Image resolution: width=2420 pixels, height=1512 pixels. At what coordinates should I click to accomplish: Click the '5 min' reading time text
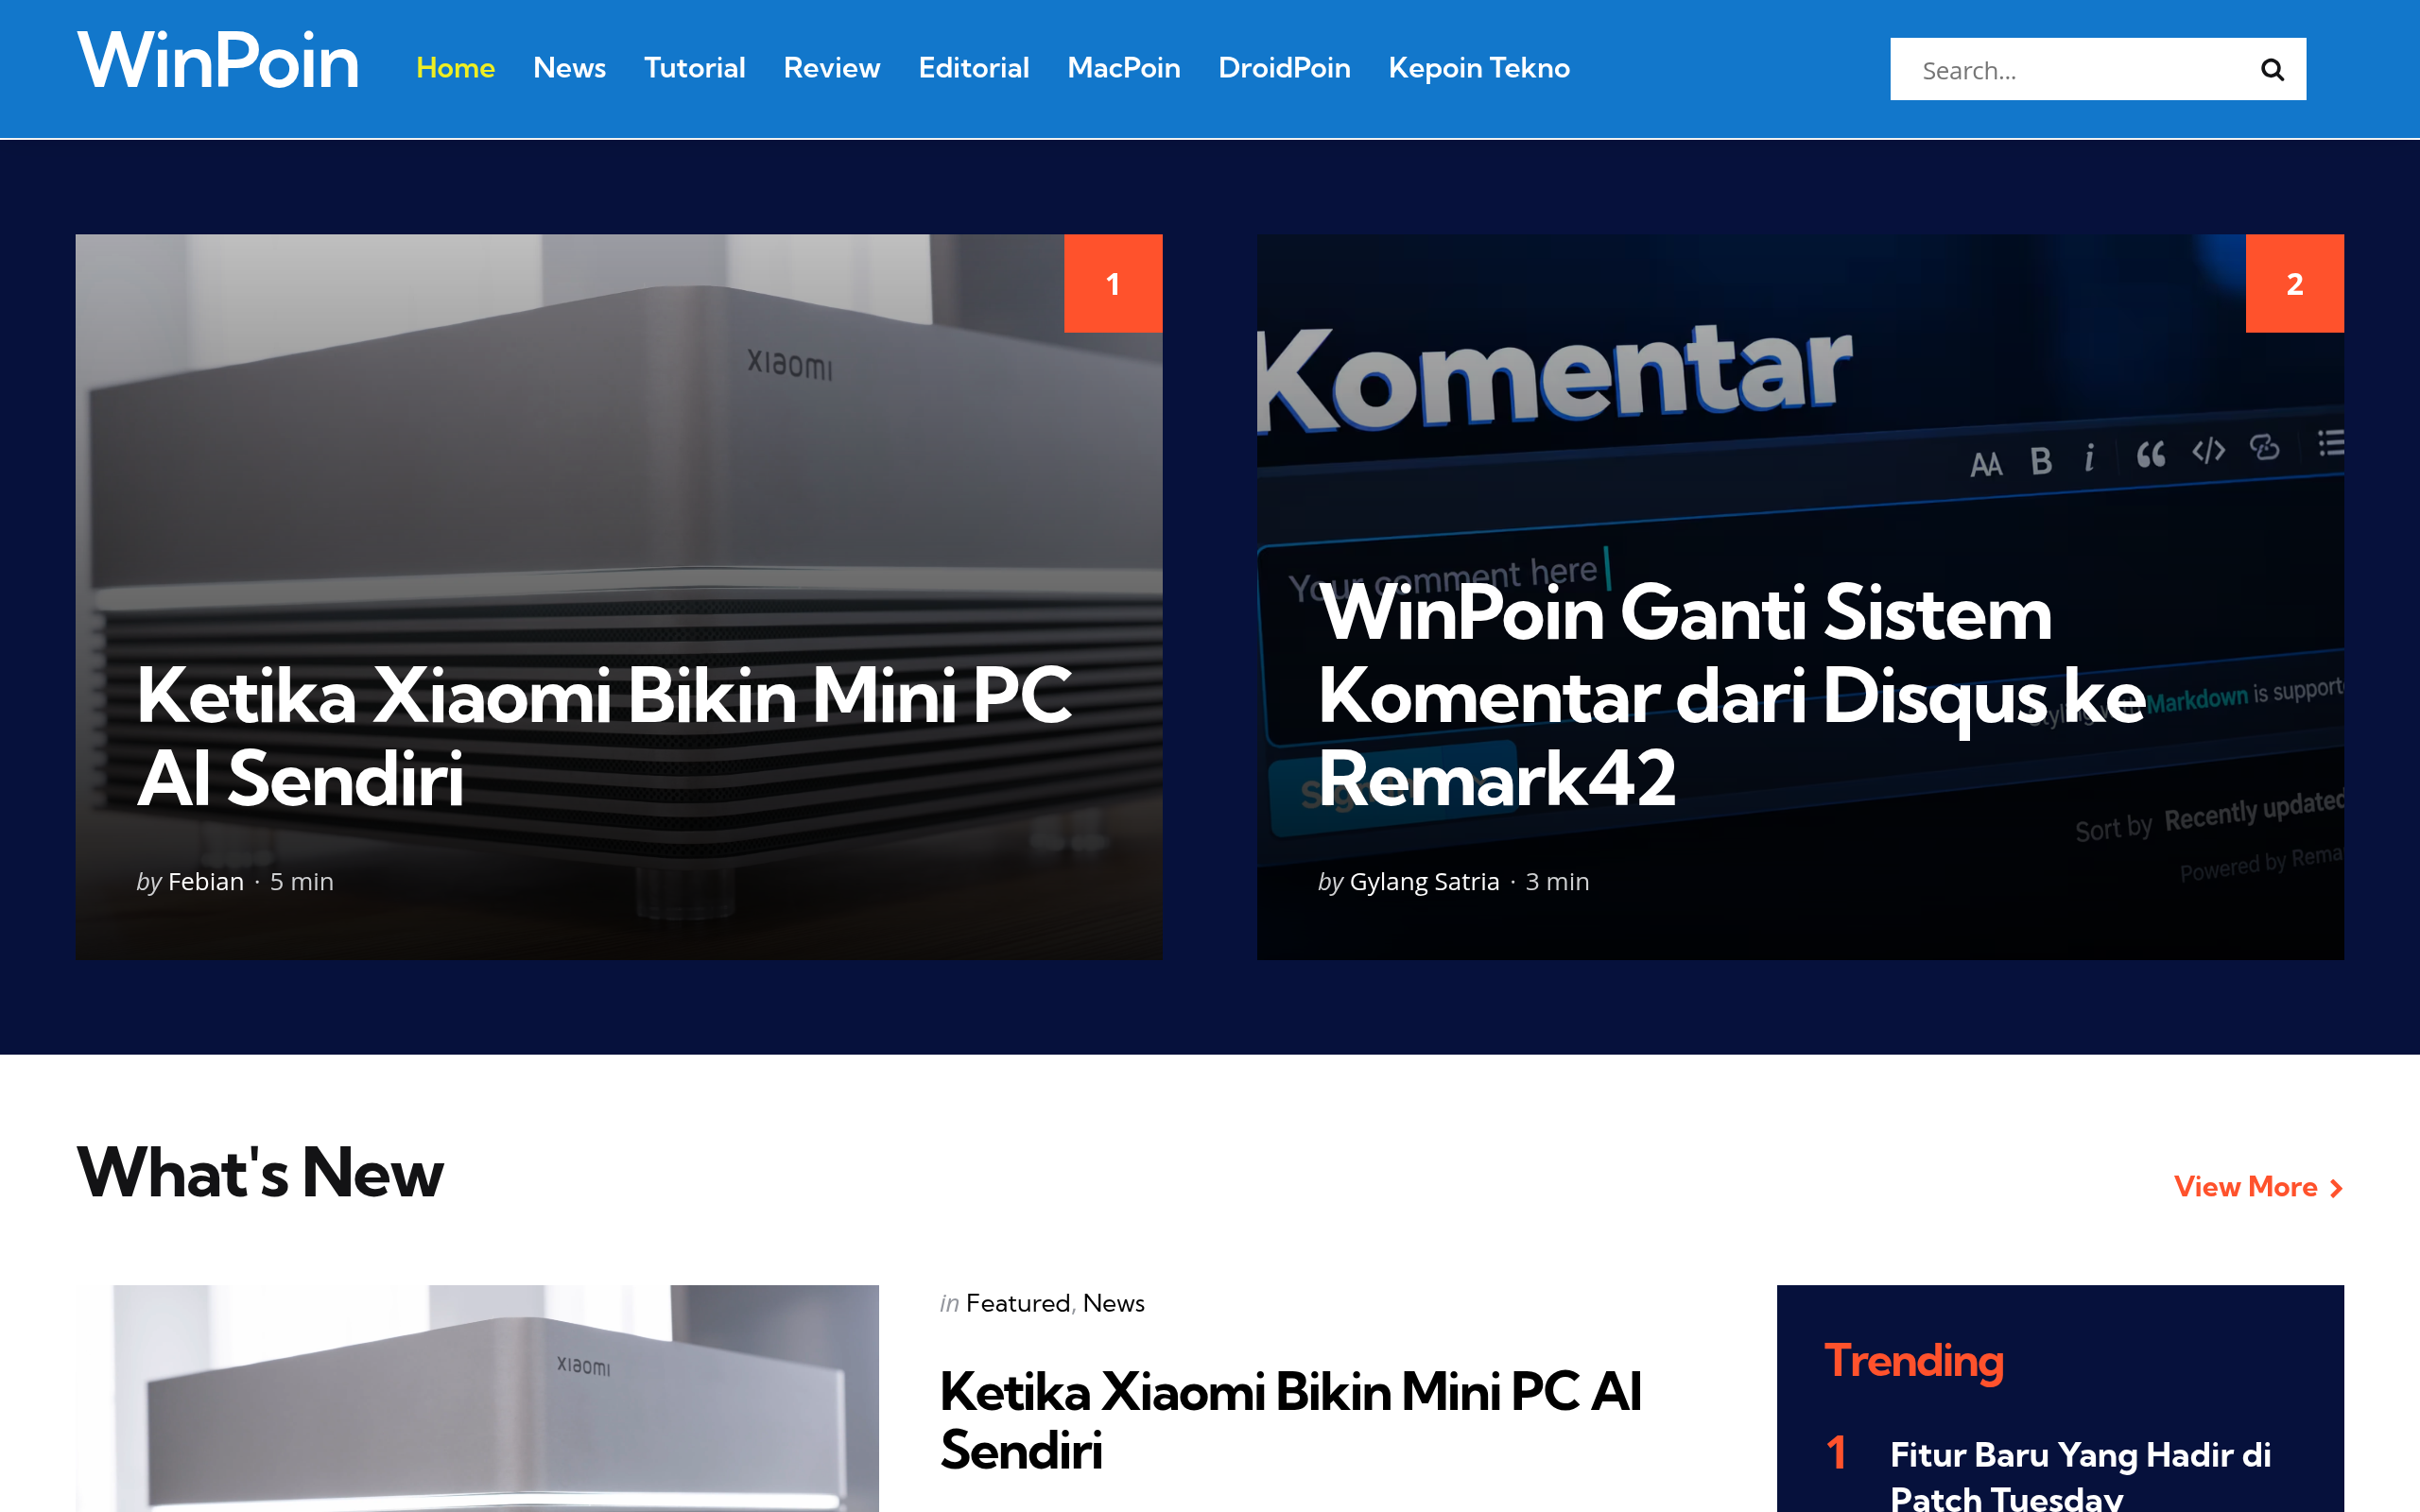click(302, 882)
